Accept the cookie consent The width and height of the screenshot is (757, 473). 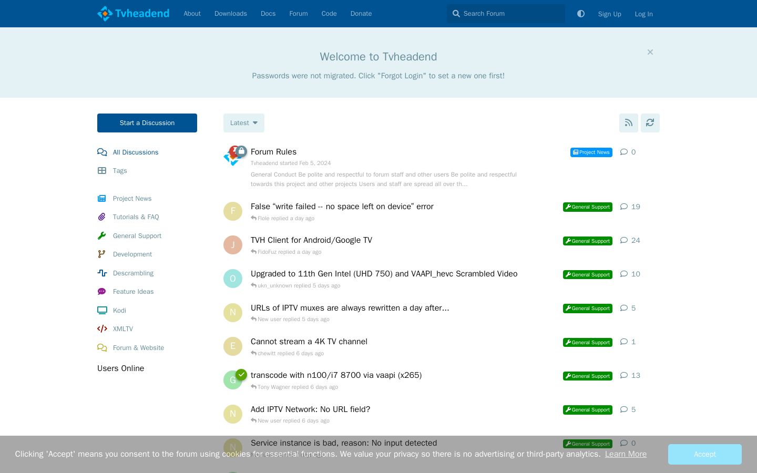tap(705, 454)
